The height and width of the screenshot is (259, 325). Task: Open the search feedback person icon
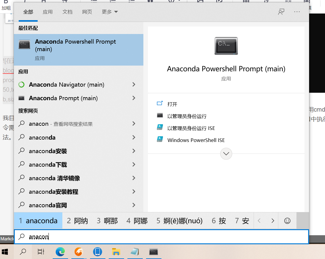(281, 12)
